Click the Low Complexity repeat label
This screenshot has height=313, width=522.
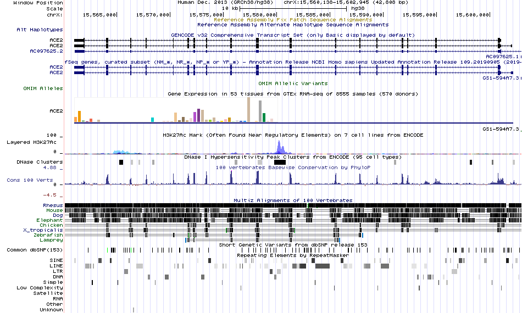(x=40, y=288)
